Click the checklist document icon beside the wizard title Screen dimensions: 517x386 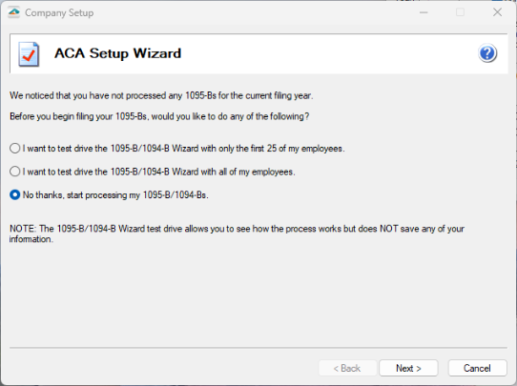[29, 54]
